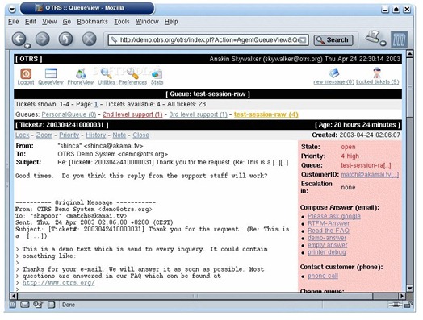Click the page 1 link
This screenshot has width=423, height=320.
tap(96, 104)
